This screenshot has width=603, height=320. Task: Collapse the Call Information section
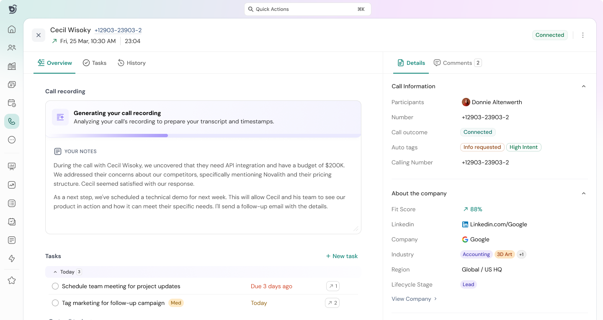584,86
